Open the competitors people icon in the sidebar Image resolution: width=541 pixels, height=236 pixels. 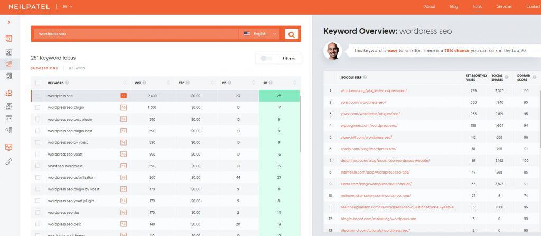[x=9, y=93]
